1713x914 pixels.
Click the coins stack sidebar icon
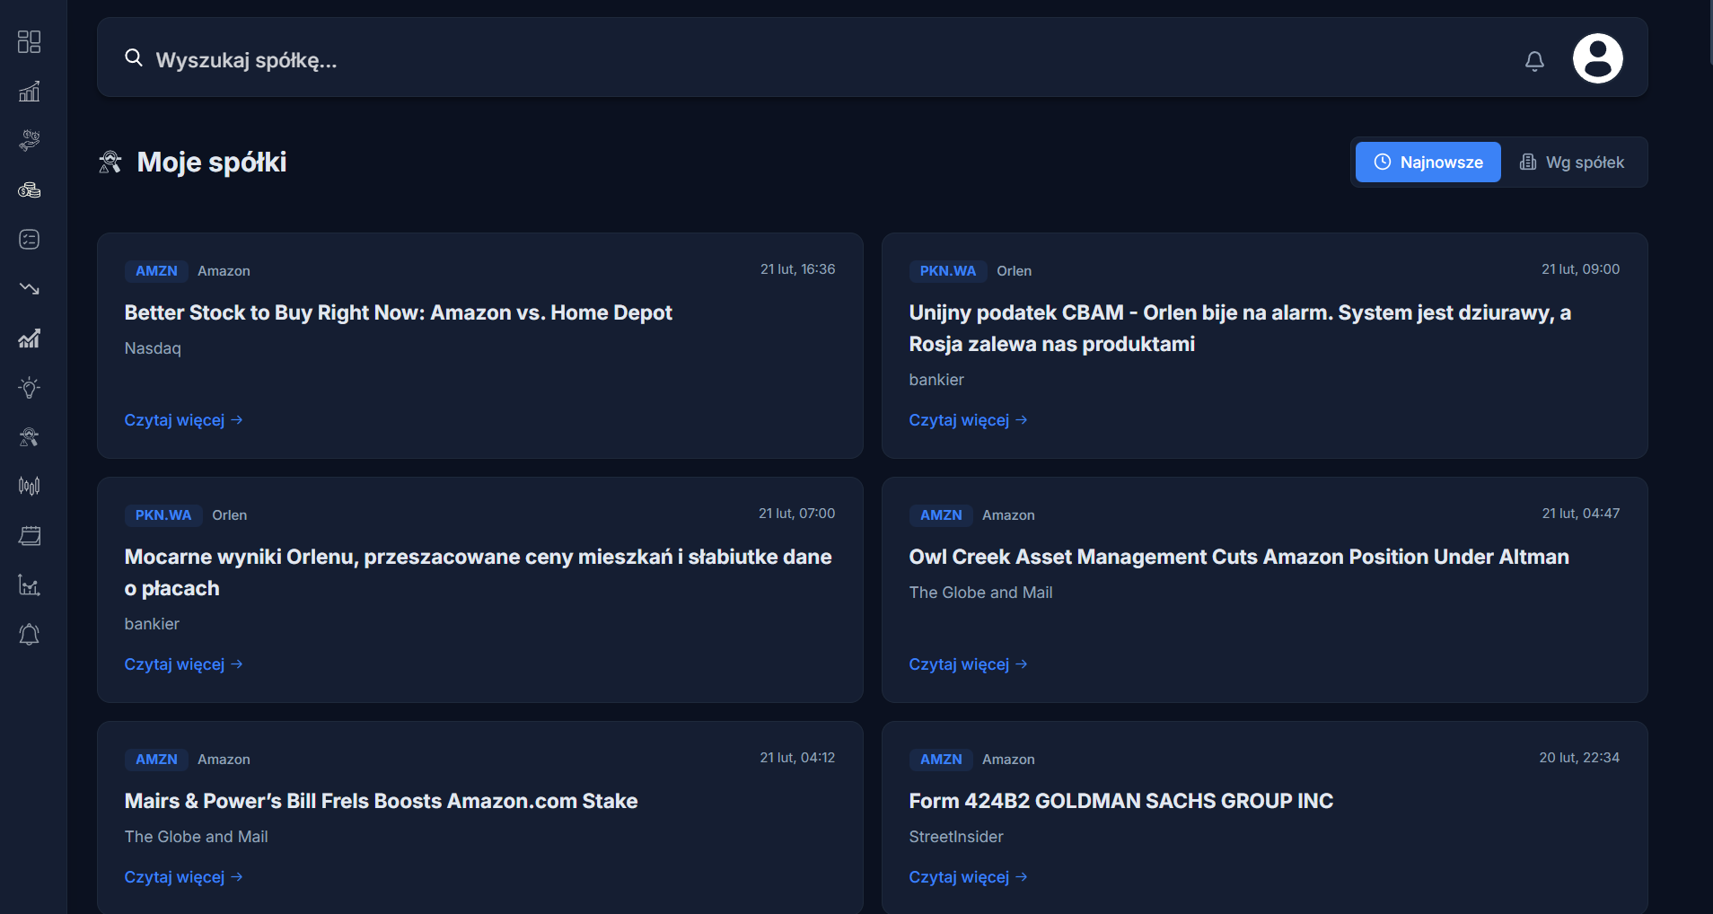(29, 190)
